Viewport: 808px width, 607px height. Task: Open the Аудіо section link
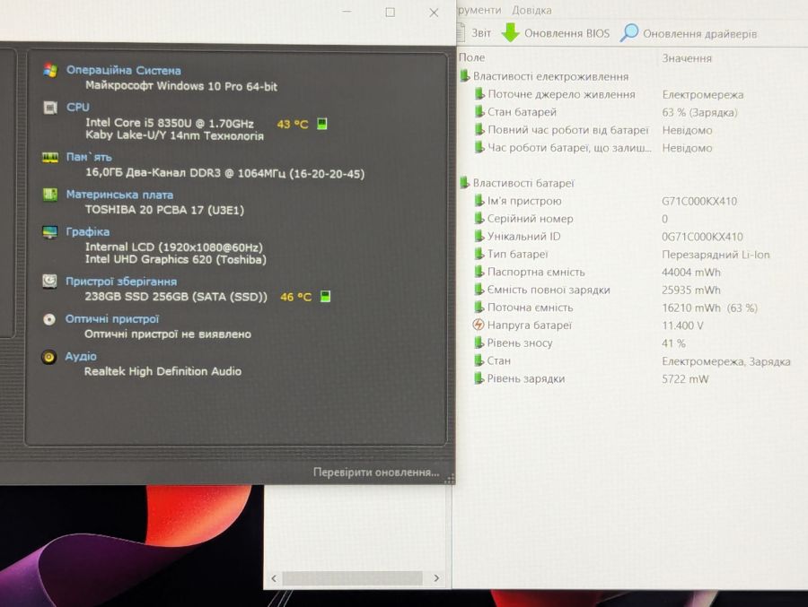(81, 356)
